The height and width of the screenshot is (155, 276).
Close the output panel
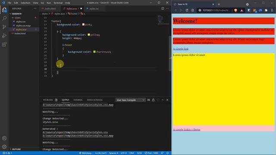point(167,100)
